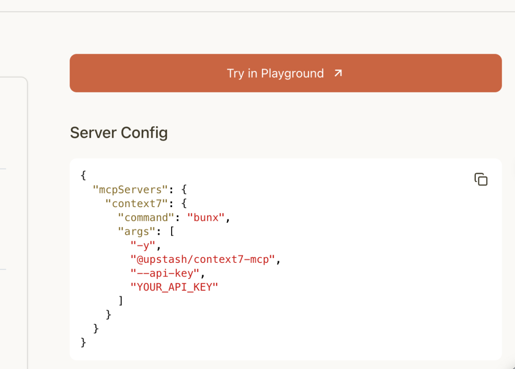Screen dimensions: 515x369
Task: Click the closing square bracket of args
Action: tap(121, 301)
